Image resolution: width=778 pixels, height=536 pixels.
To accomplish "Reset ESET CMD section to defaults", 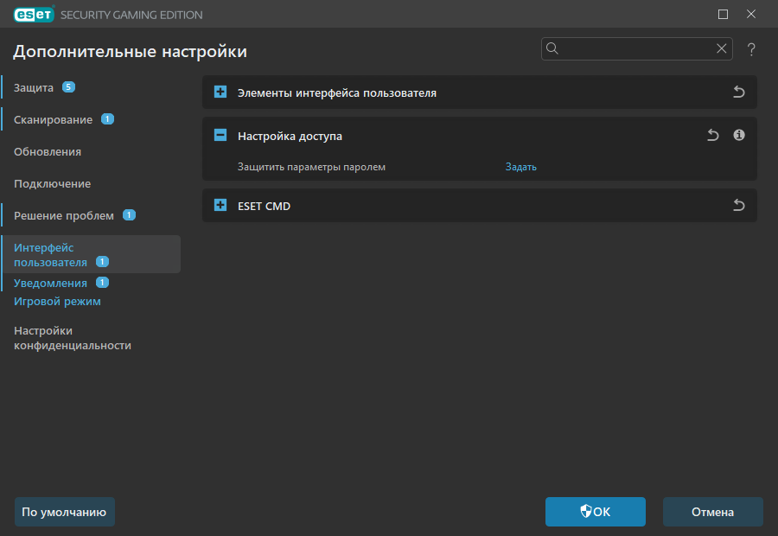I will tap(739, 205).
